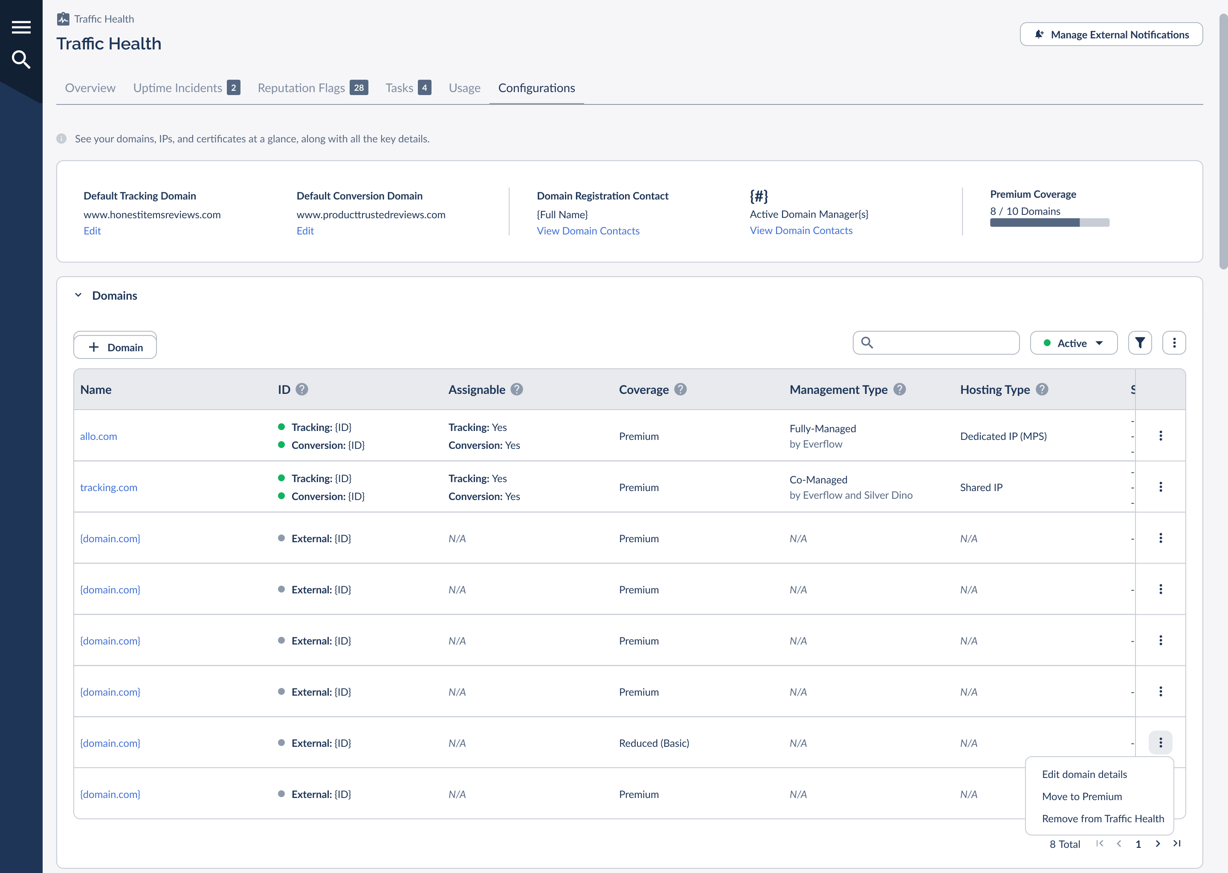This screenshot has height=873, width=1228.
Task: Open row actions for allo.com
Action: [x=1161, y=435]
